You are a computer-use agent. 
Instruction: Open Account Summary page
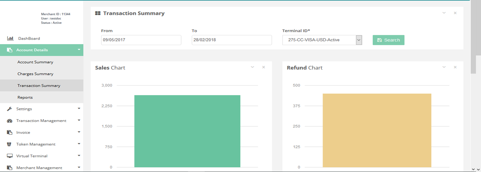click(x=35, y=62)
